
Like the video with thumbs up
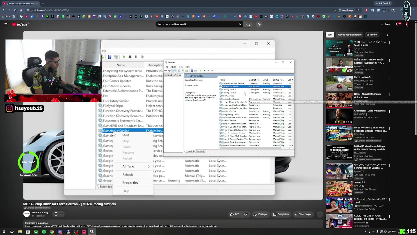pos(234,214)
